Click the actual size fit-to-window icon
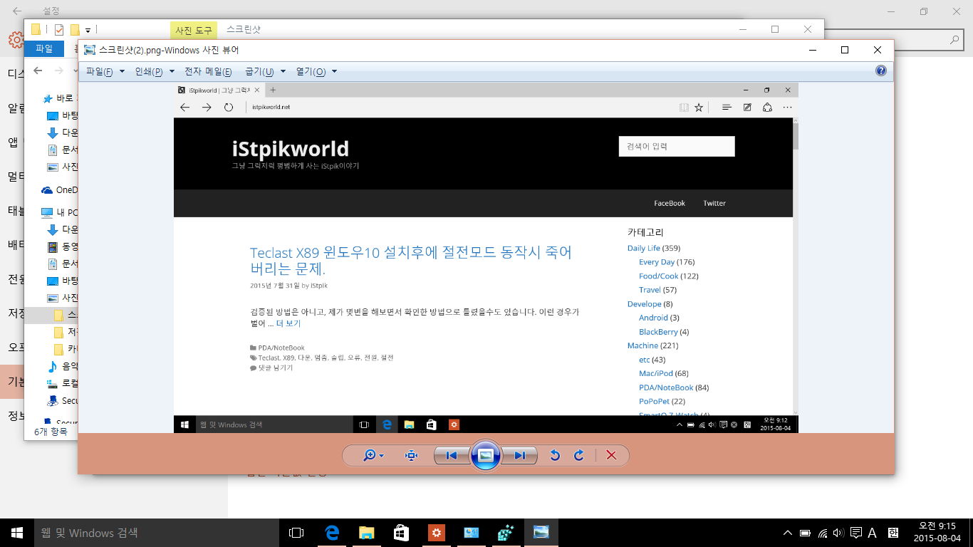The width and height of the screenshot is (973, 547). click(411, 456)
